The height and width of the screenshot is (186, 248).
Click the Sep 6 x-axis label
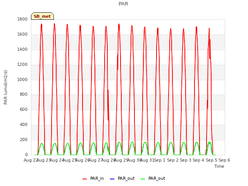click(224, 160)
